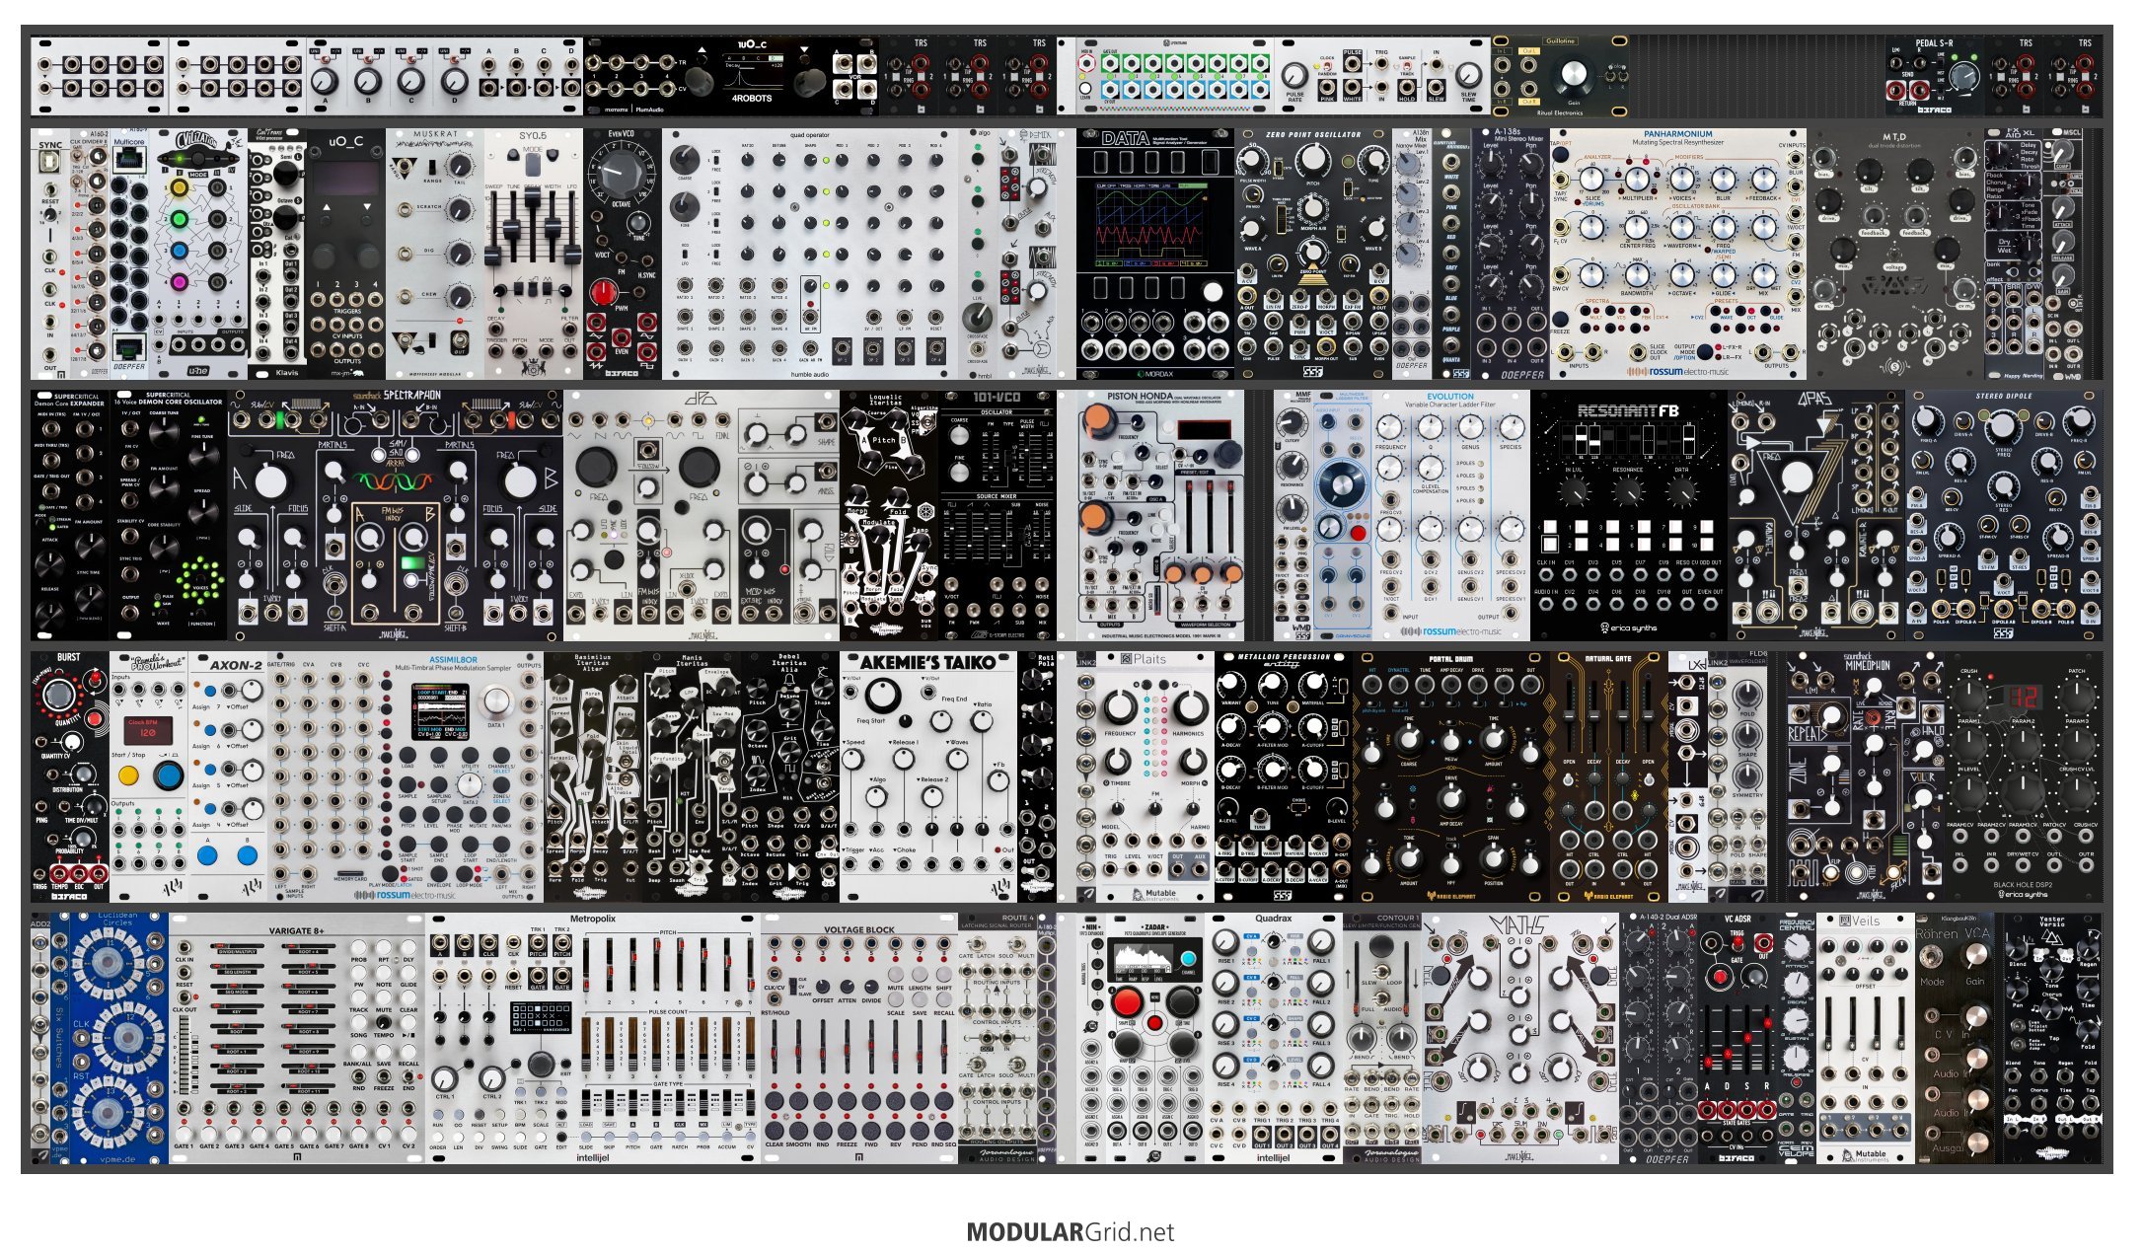
Task: Open the Zadar envelope generator module
Action: [x=1155, y=1038]
